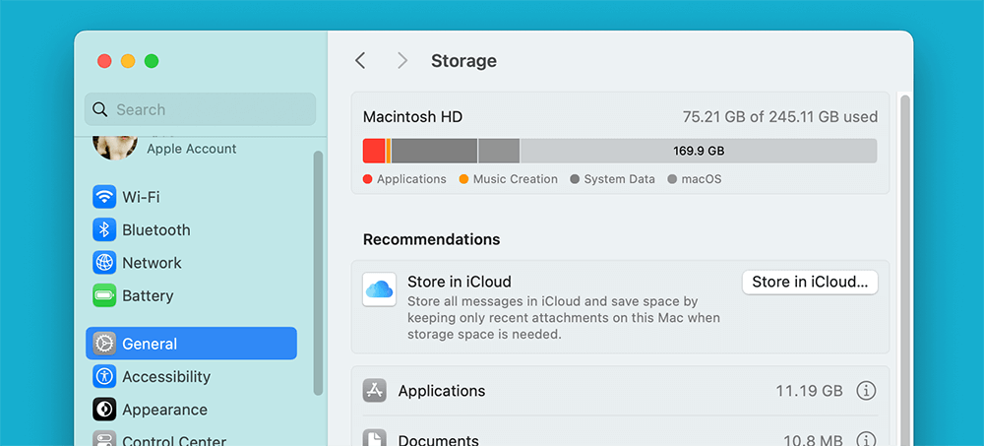984x446 pixels.
Task: Open Wi-Fi settings in sidebar
Action: pyautogui.click(x=104, y=197)
